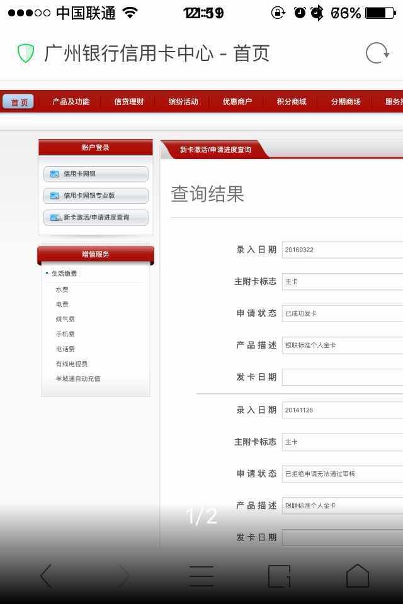Open the 电话费 payment link
403x604 pixels.
pos(65,349)
